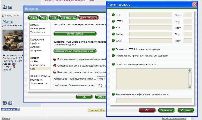Expand the 'Наибольшее общее число подключений' dropdown
202x120 pixels.
pos(101,85)
